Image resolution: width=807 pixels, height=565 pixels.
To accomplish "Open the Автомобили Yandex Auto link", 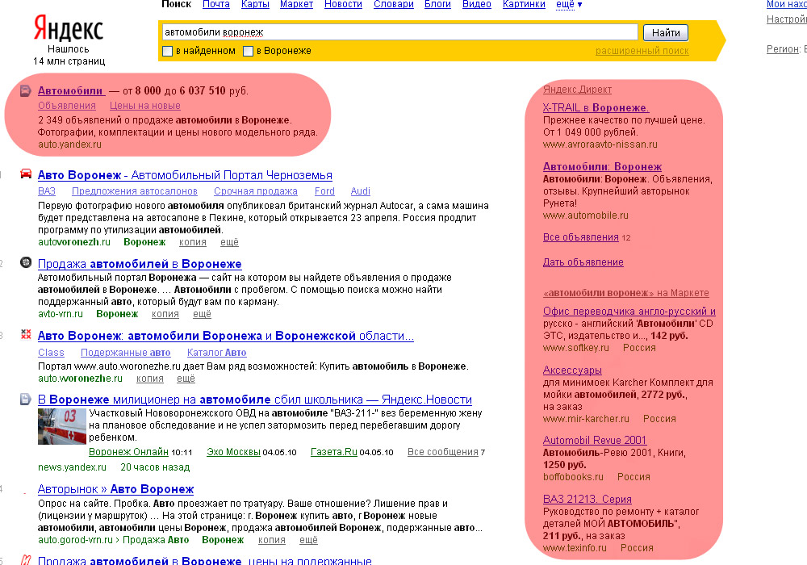I will [71, 90].
